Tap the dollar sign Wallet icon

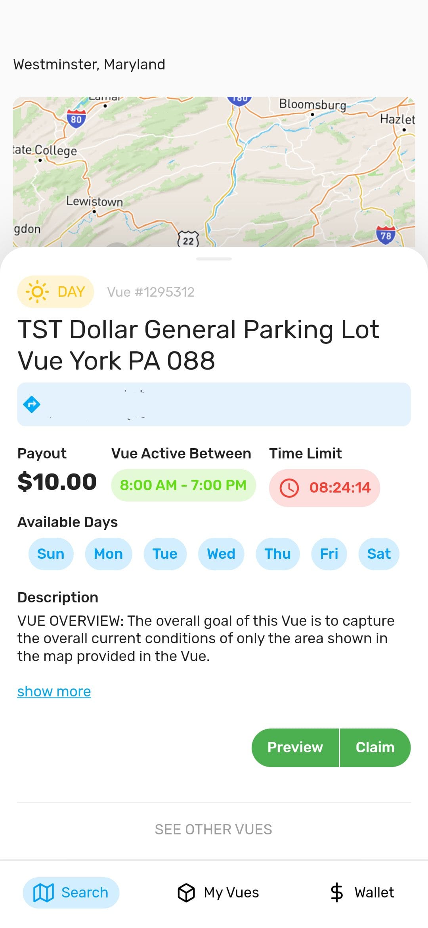coord(337,893)
